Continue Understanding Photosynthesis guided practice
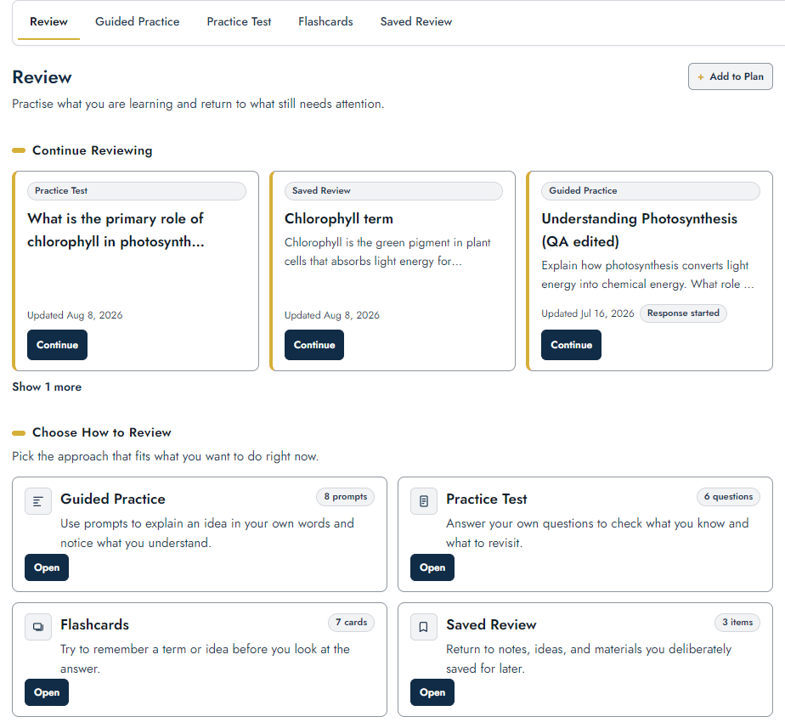The height and width of the screenshot is (728, 785). coord(571,345)
